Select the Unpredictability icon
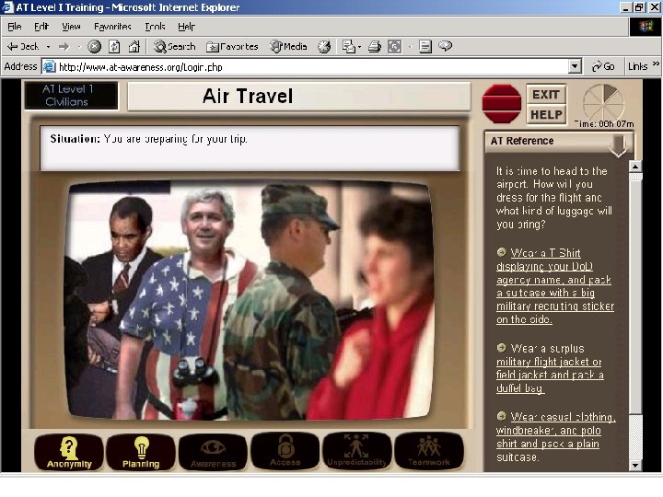The width and height of the screenshot is (663, 497). (357, 451)
